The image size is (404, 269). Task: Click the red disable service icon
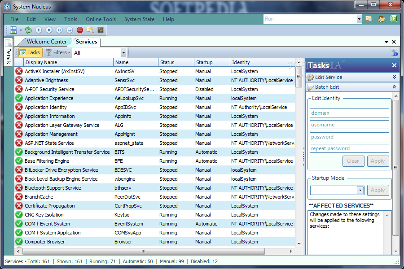80,30
